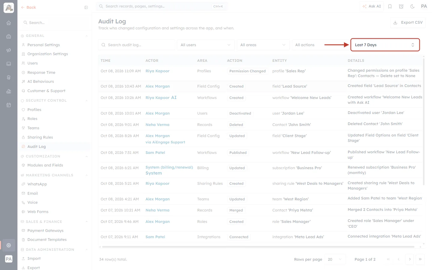432x270 pixels.
Task: Go to next page arrow
Action: click(x=410, y=259)
